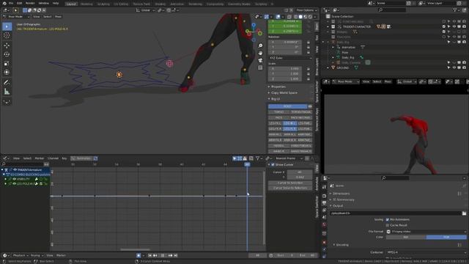
Task: Select the Rotate tool
Action: tap(7, 54)
